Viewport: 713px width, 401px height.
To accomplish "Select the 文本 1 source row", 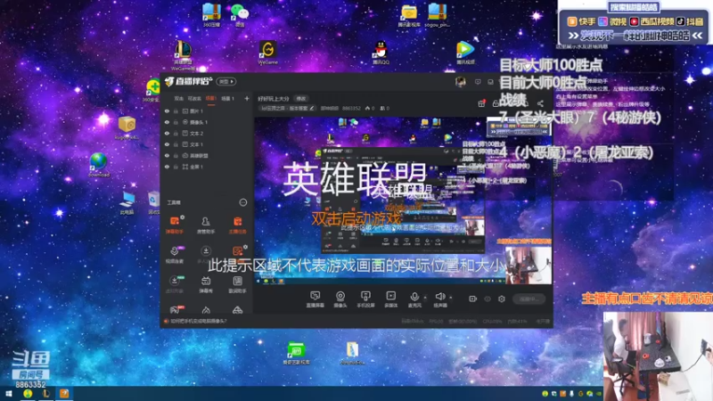I will [x=207, y=144].
